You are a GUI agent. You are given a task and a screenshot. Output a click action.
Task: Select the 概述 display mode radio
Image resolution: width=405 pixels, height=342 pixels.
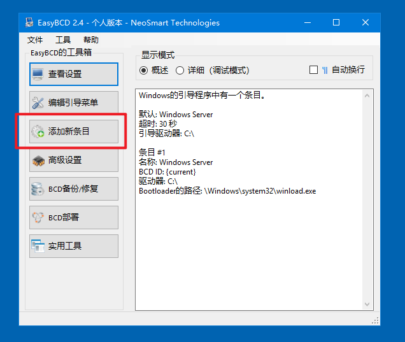tap(144, 70)
